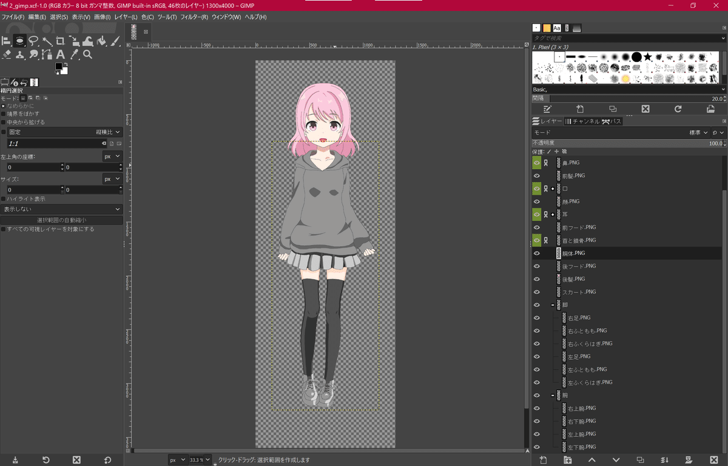
Task: Toggle the antialiasing (なめらかに) checkbox
Action: (x=3, y=106)
